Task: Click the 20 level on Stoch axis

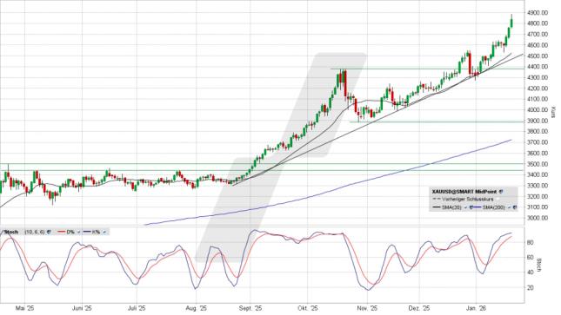Action: [x=531, y=288]
